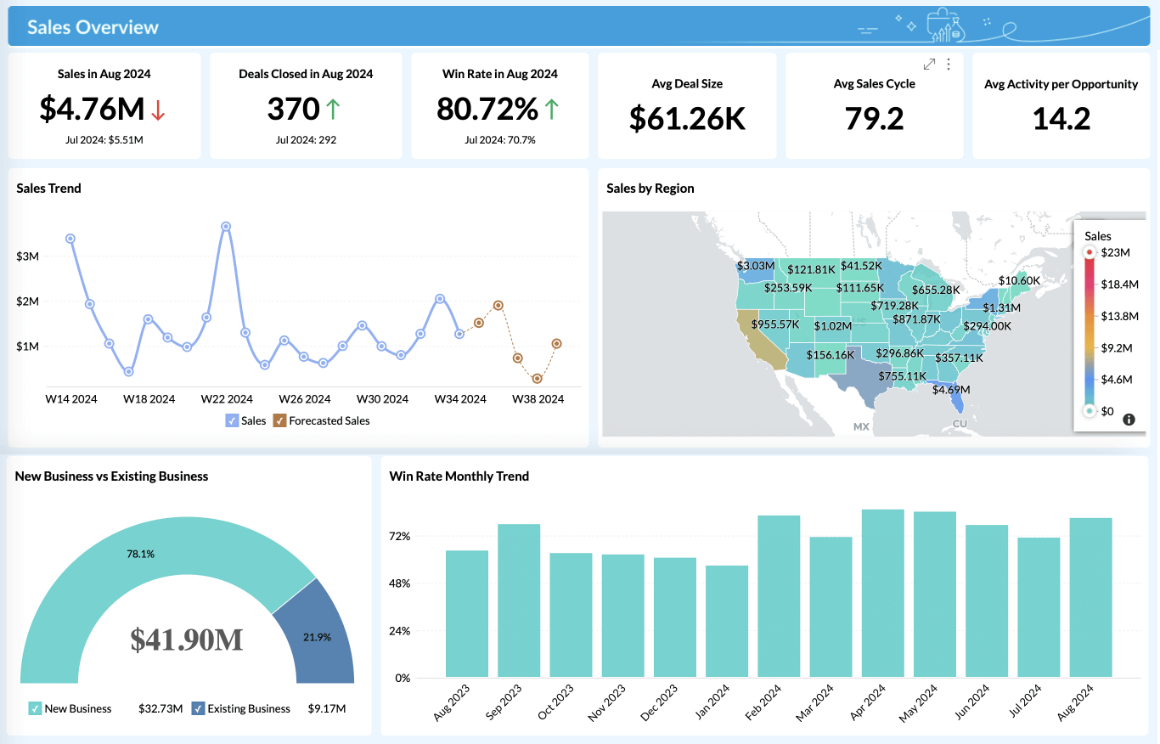Select the Sales Overview title bar

point(92,26)
